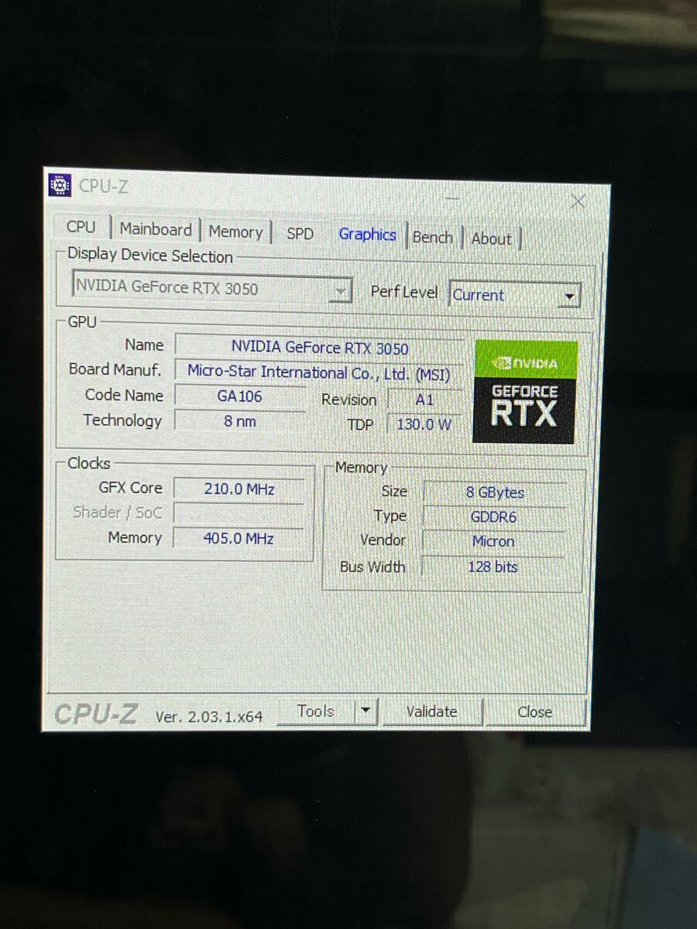Click the Close button
Image resolution: width=697 pixels, height=929 pixels.
[534, 712]
